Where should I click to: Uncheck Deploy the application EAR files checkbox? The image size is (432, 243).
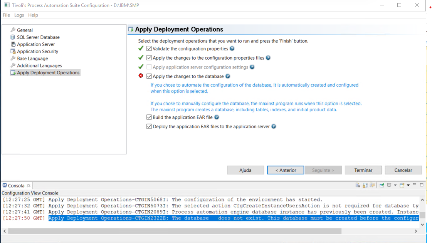click(x=149, y=126)
